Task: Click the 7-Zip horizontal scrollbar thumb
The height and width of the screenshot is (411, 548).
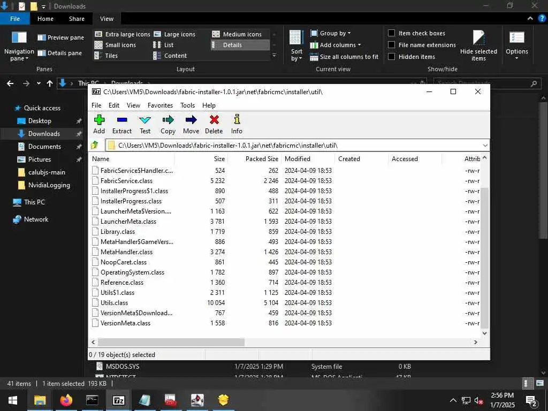Action: (171, 342)
